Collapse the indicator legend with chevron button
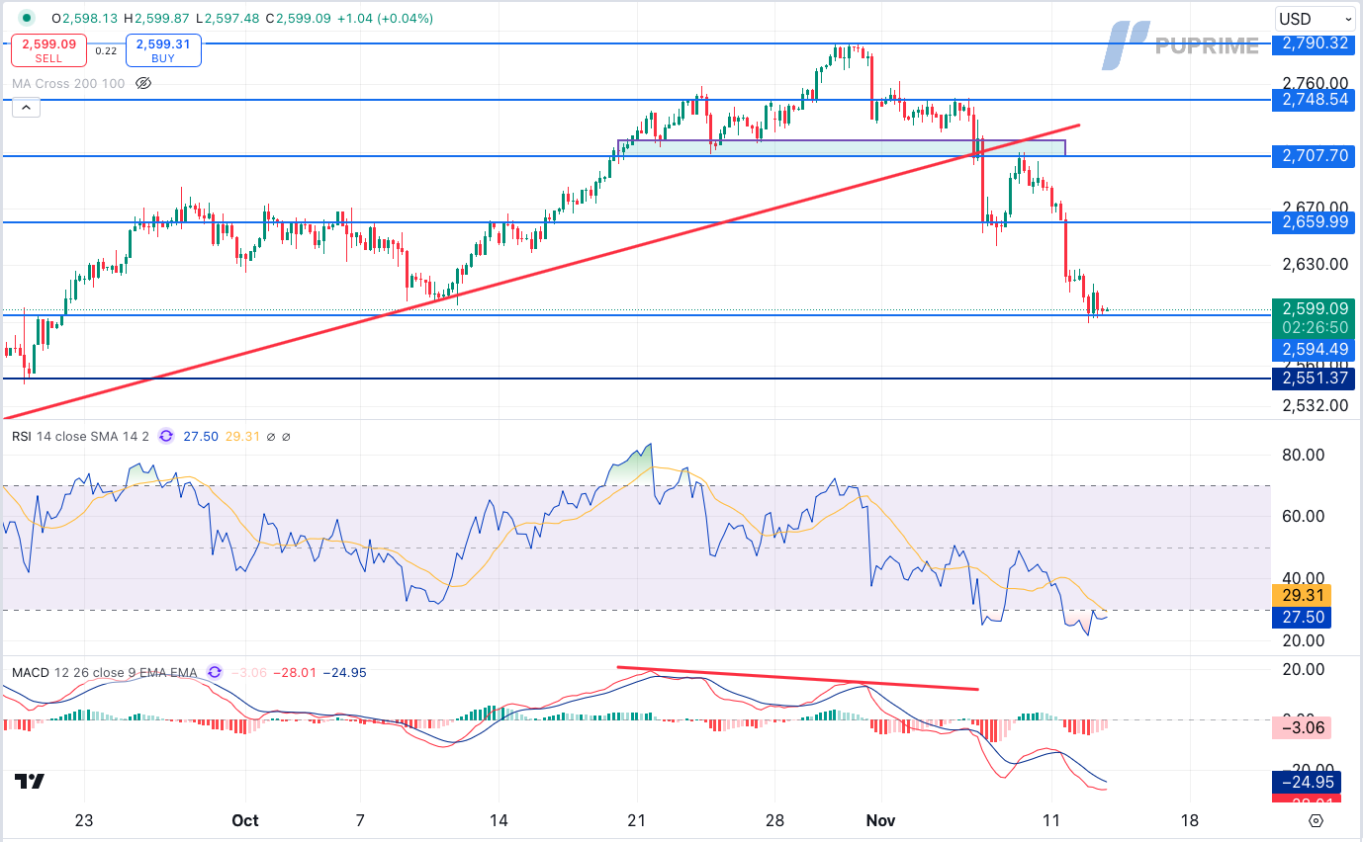Image resolution: width=1363 pixels, height=842 pixels. tap(26, 109)
